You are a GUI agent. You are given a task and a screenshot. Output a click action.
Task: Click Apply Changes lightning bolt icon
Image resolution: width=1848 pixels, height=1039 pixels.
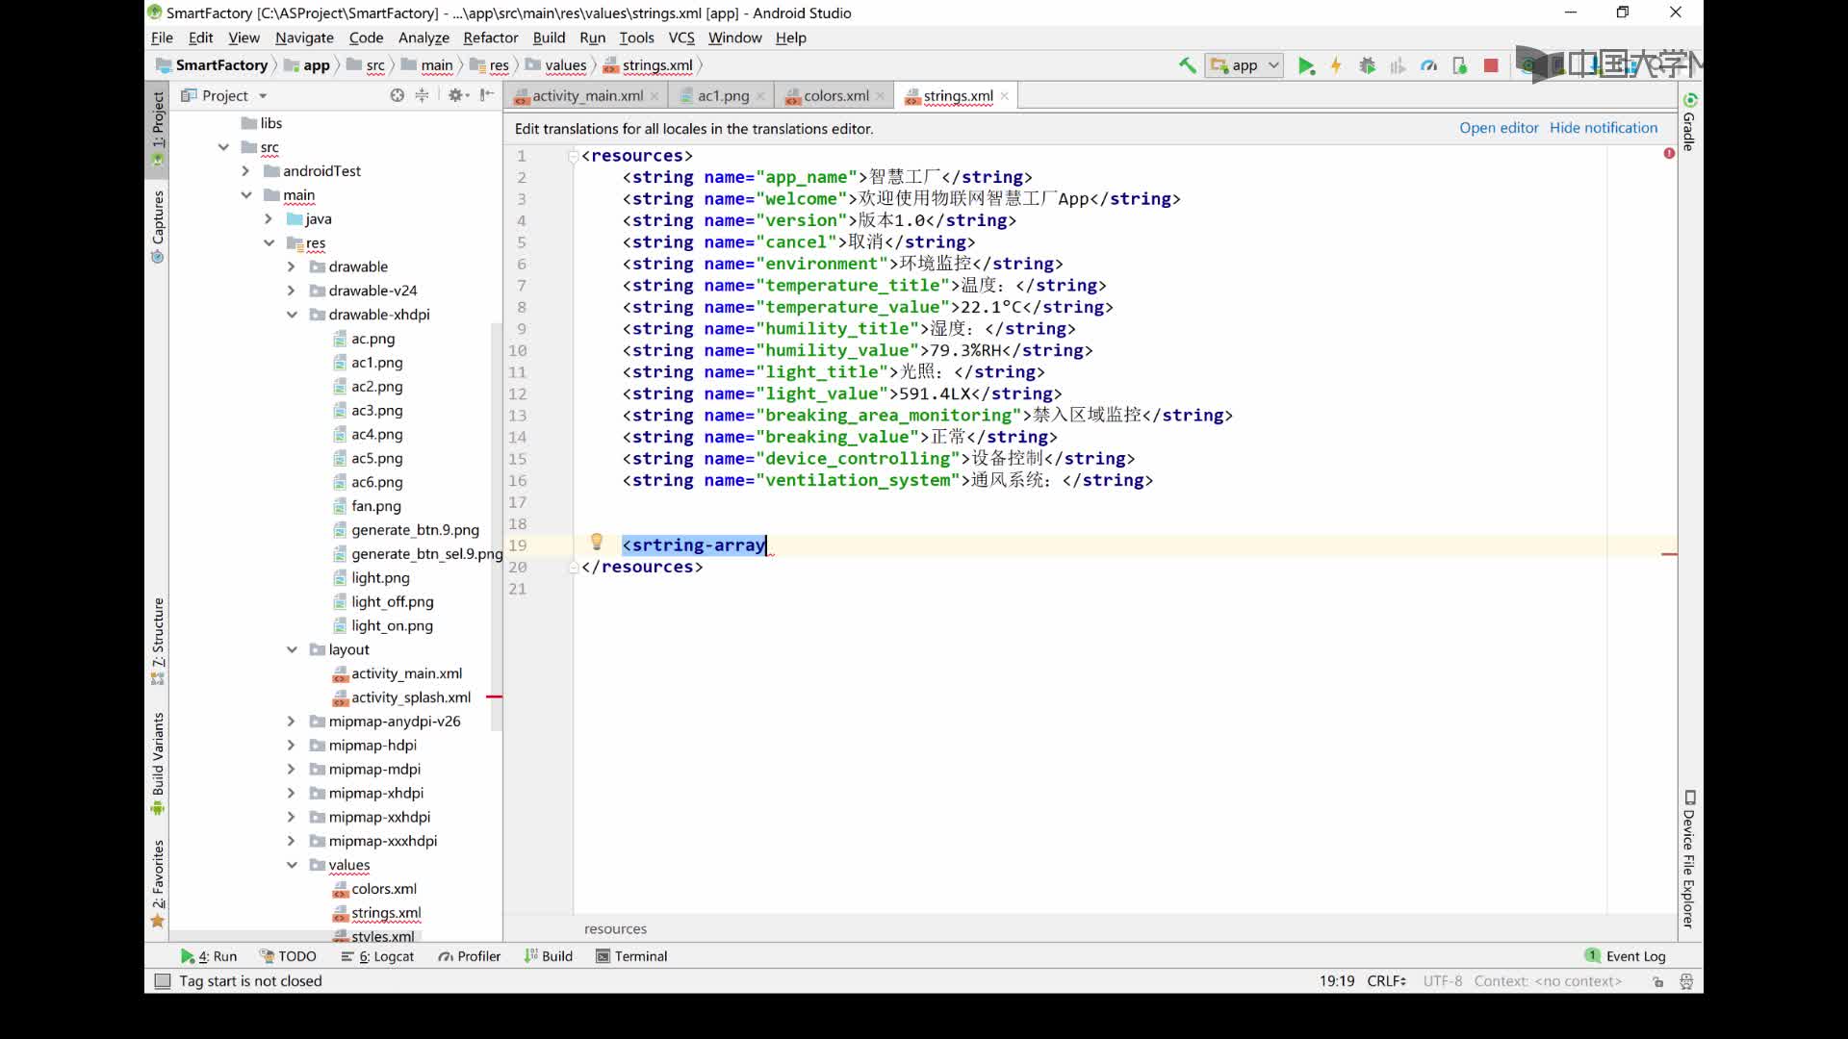(1336, 65)
